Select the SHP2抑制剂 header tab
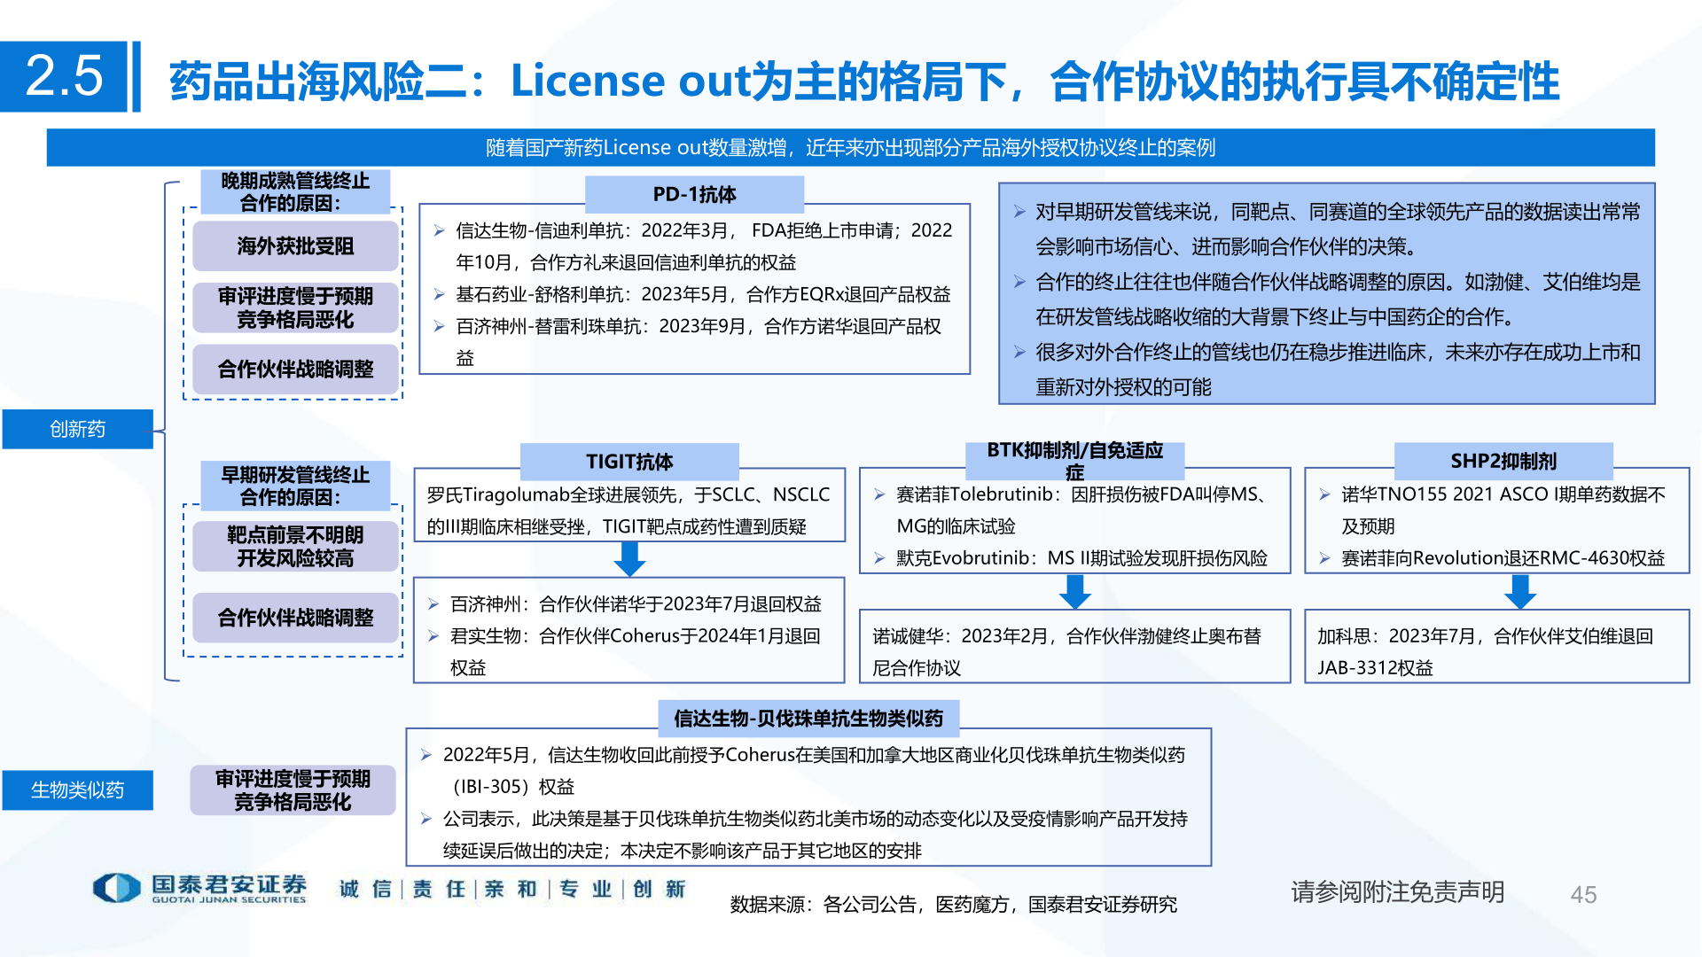The width and height of the screenshot is (1702, 957). [1503, 461]
